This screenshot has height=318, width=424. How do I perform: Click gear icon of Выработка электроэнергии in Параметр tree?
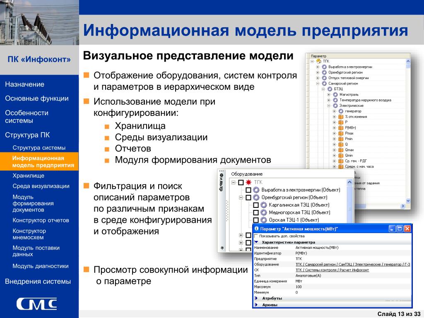pyautogui.click(x=324, y=67)
